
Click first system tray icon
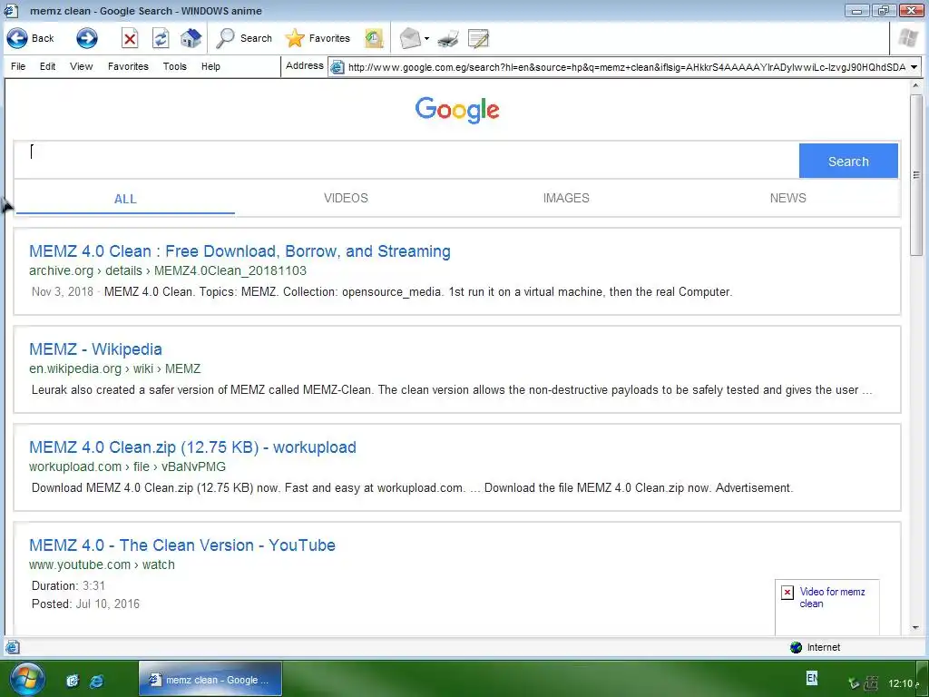coord(854,683)
